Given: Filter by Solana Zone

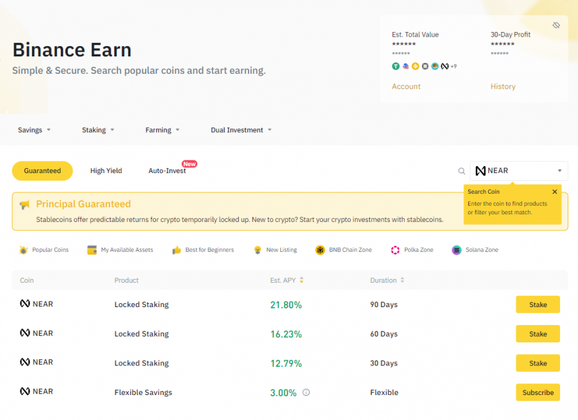Looking at the screenshot, I should tap(475, 250).
